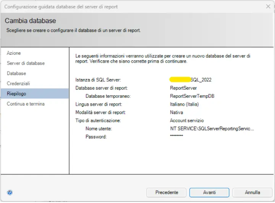Close the configuration wizard window
This screenshot has height=203, width=275.
[x=268, y=6]
